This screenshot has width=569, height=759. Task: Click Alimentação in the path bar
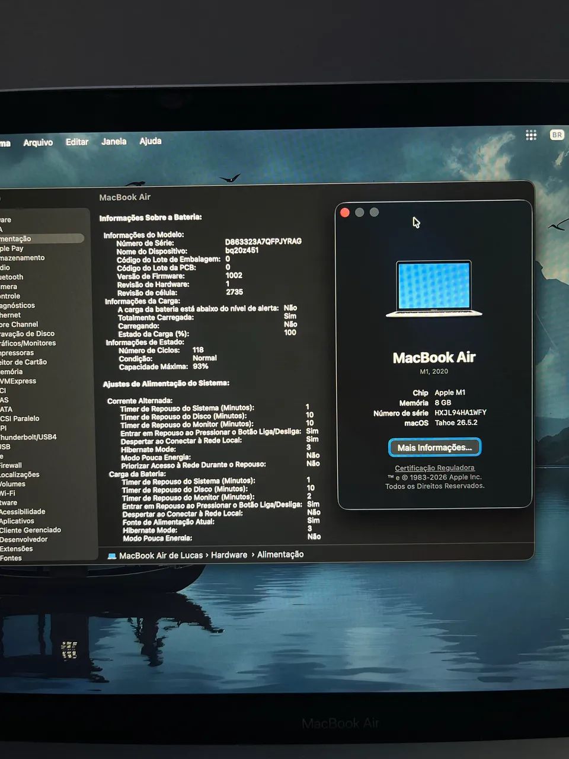coord(280,554)
